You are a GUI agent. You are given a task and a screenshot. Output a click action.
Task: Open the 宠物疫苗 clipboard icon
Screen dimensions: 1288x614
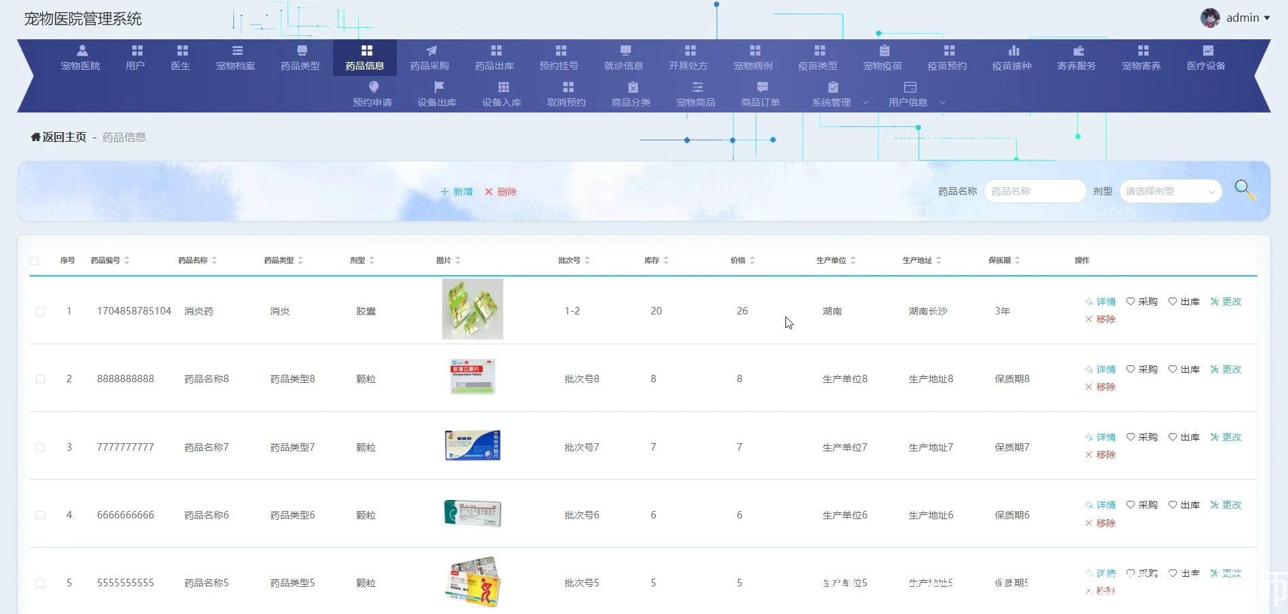(x=884, y=50)
